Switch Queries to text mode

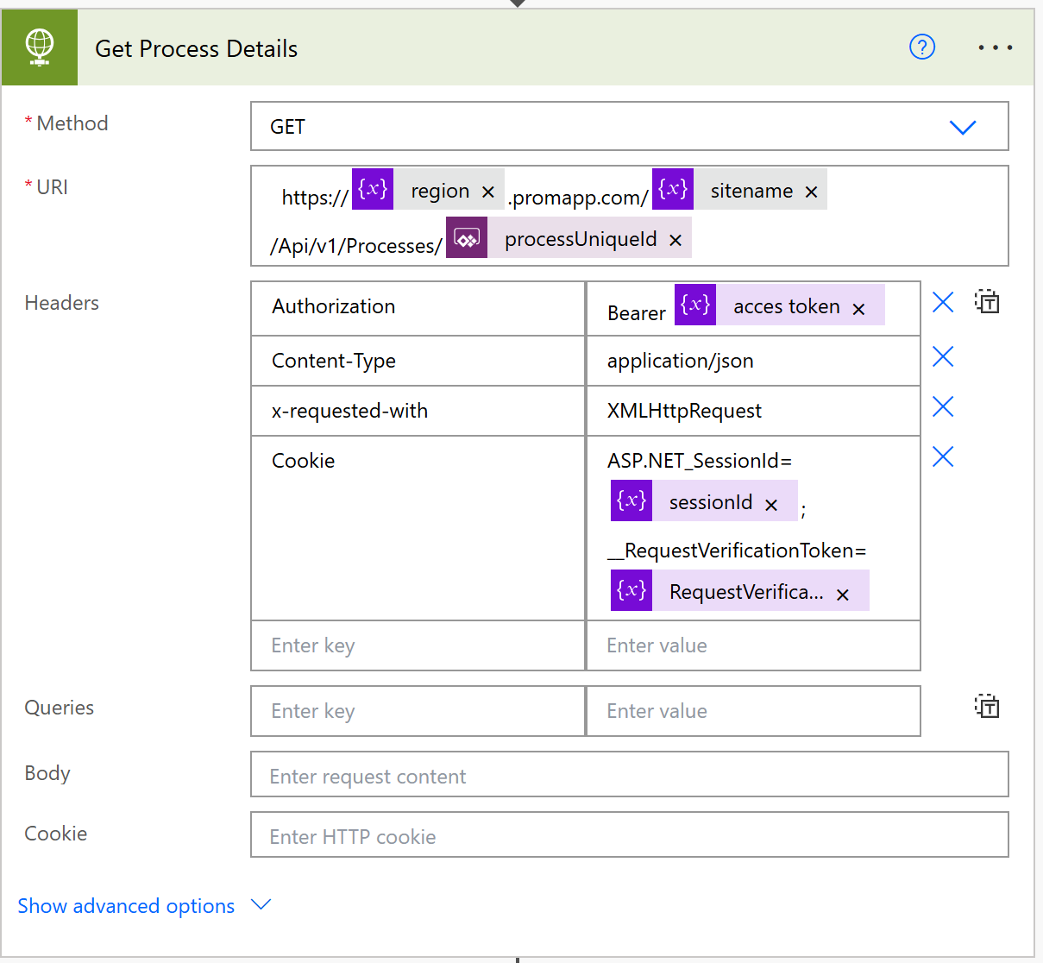(x=987, y=707)
